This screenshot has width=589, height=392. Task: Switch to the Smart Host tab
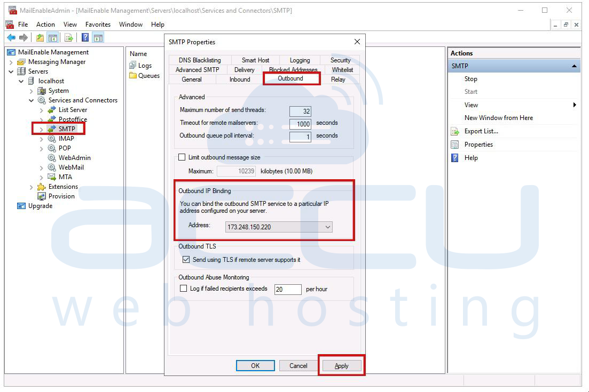pyautogui.click(x=255, y=60)
